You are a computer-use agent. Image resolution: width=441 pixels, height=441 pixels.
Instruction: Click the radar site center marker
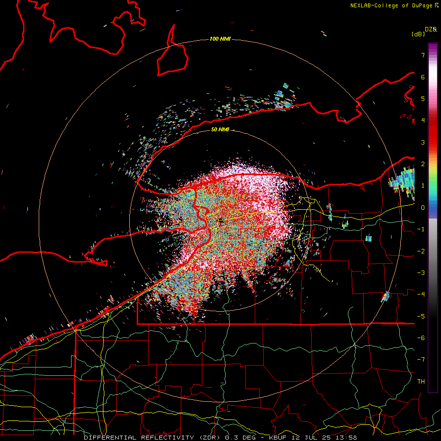(x=221, y=221)
